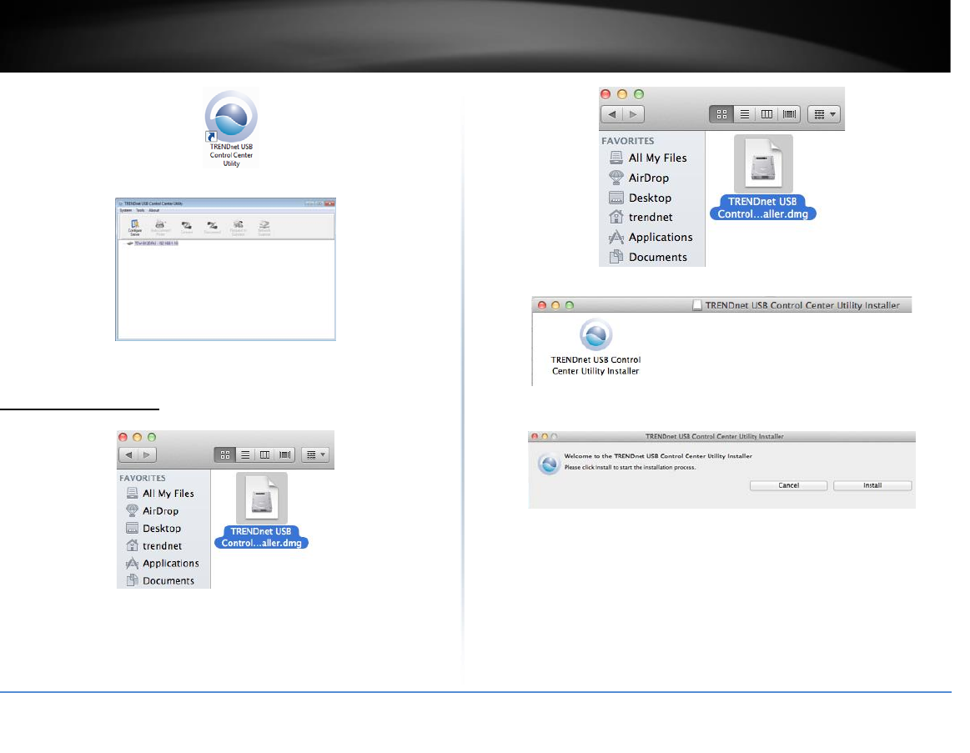The width and height of the screenshot is (970, 753).
Task: Close the installer welcome dialog with the red button
Action: tap(535, 436)
